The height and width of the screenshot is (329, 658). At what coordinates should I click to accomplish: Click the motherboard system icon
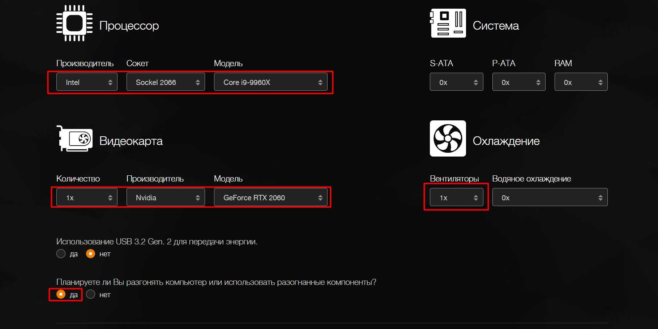coord(448,23)
